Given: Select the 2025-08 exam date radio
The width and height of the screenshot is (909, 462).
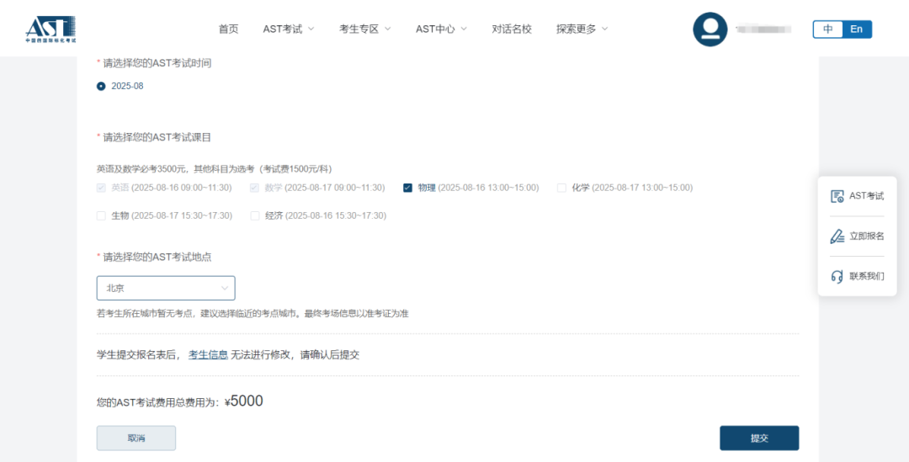Looking at the screenshot, I should coord(101,87).
